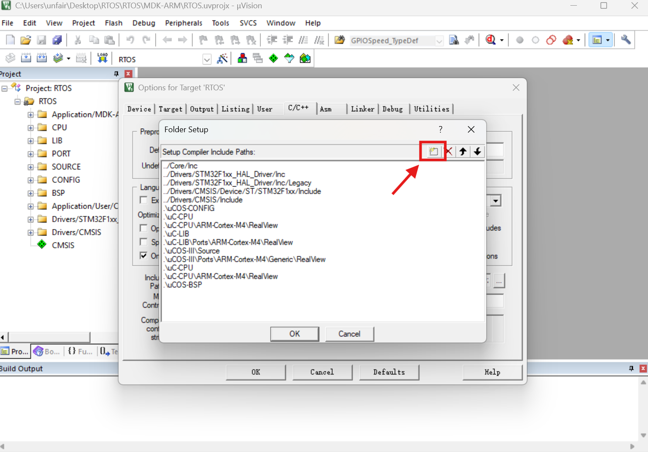This screenshot has height=452, width=648.
Task: Click the Indent selection icon
Action: coord(272,40)
